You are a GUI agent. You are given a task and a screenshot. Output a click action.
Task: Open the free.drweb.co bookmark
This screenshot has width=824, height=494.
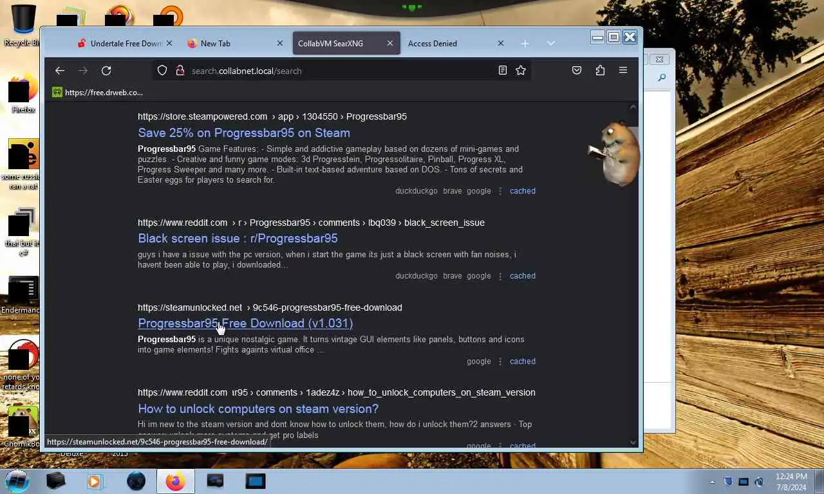[x=97, y=93]
